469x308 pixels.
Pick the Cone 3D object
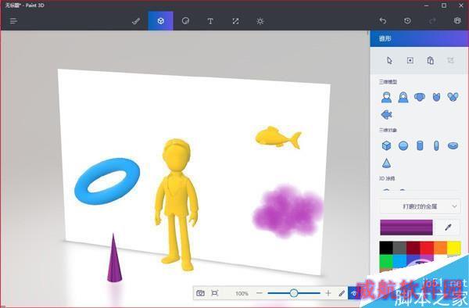point(386,163)
